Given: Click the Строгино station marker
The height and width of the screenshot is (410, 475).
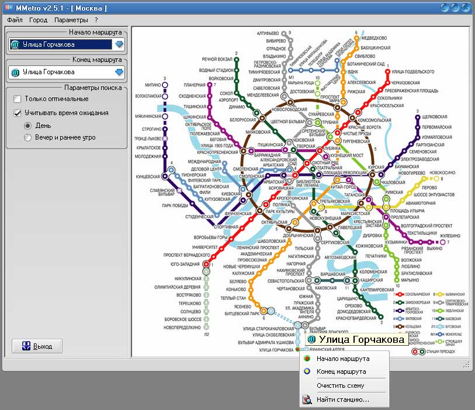Looking at the screenshot, I should click(x=165, y=129).
